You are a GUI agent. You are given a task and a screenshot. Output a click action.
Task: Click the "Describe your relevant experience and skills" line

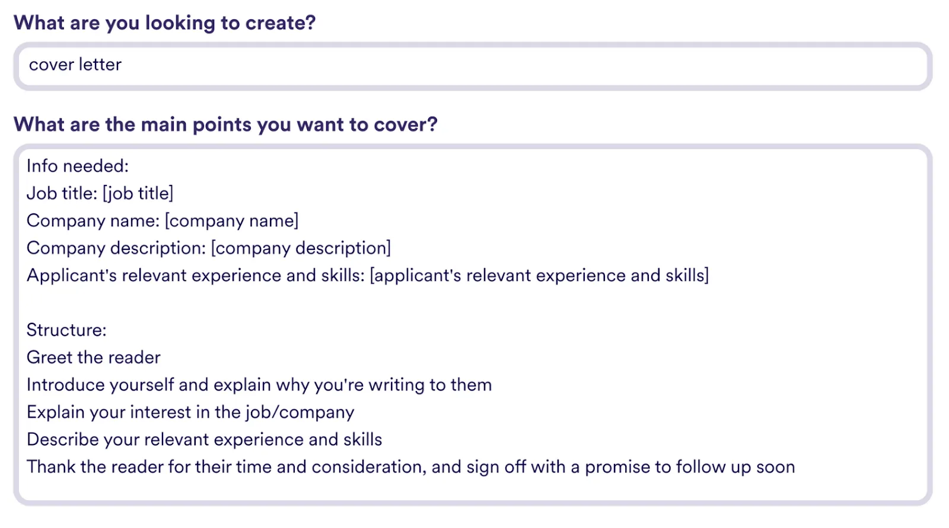[205, 440]
